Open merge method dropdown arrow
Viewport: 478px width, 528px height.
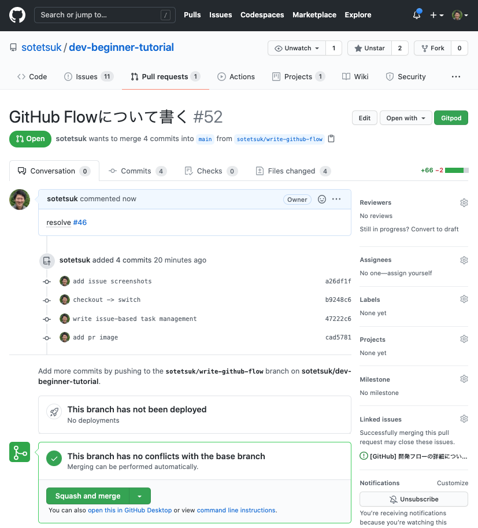click(x=140, y=496)
